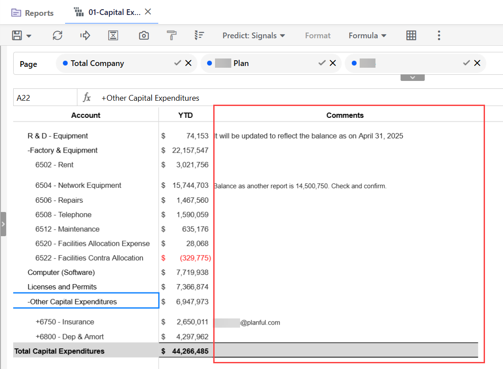Select the 6508 - Telephone row
The width and height of the screenshot is (503, 369).
[x=63, y=215]
